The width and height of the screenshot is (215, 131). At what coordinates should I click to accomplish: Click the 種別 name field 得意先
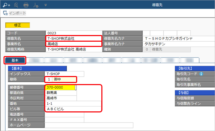[170, 49]
